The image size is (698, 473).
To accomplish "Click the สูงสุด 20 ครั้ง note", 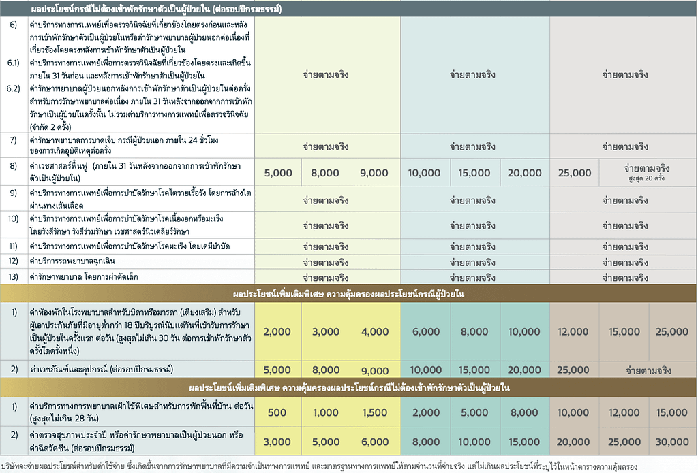I will (646, 178).
